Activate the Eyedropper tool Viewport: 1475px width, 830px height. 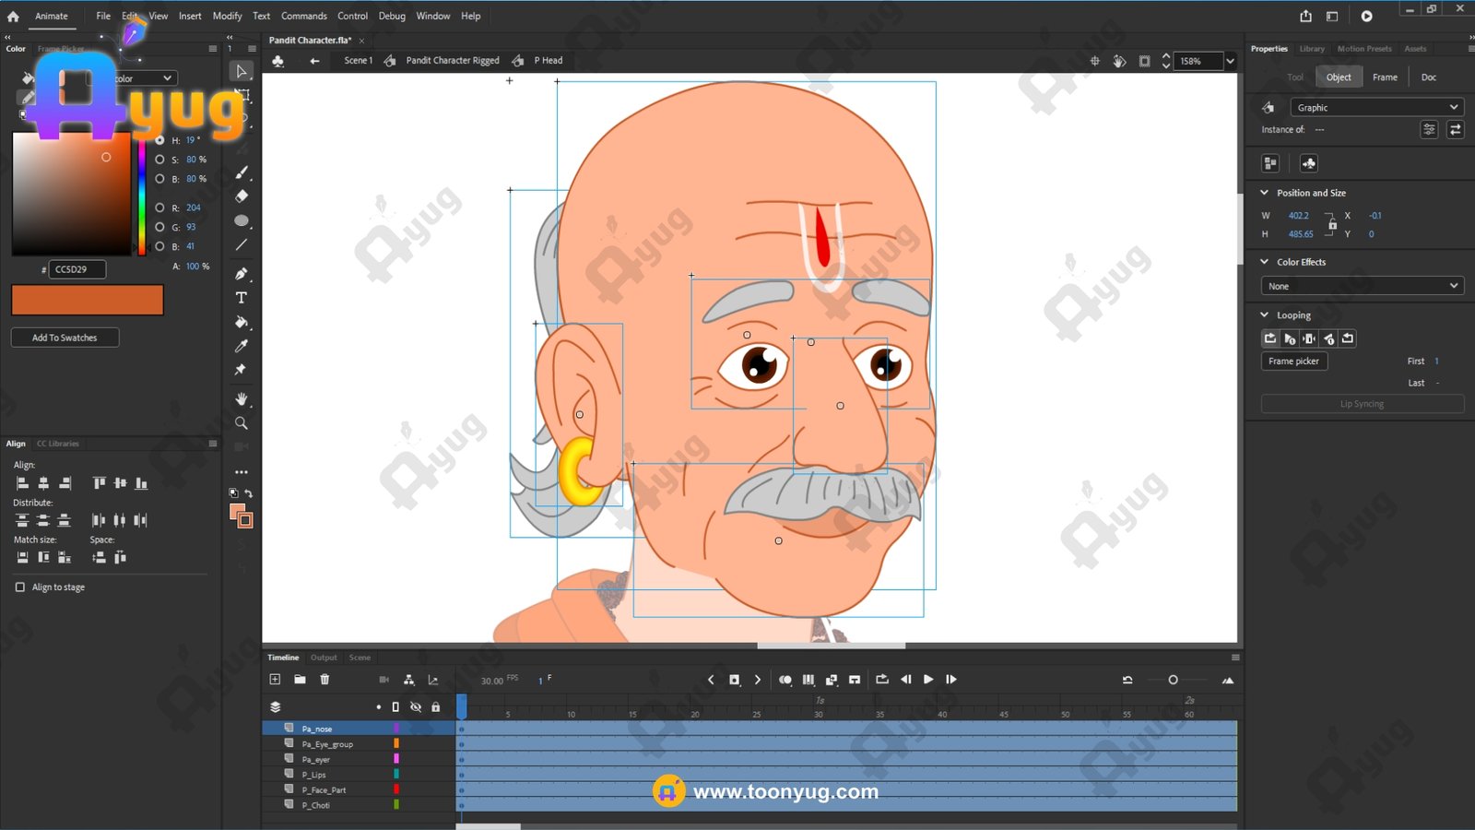[242, 346]
